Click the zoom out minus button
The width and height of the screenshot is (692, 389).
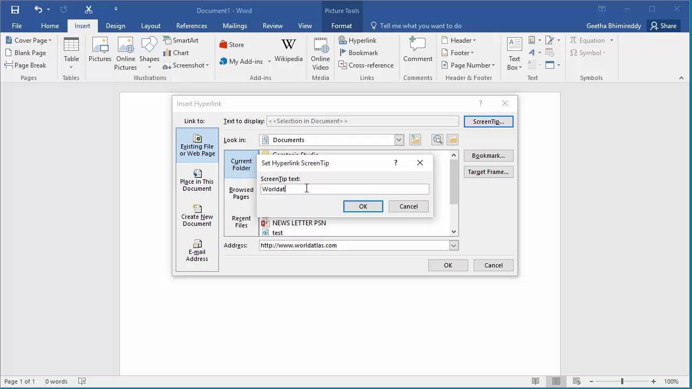point(591,381)
